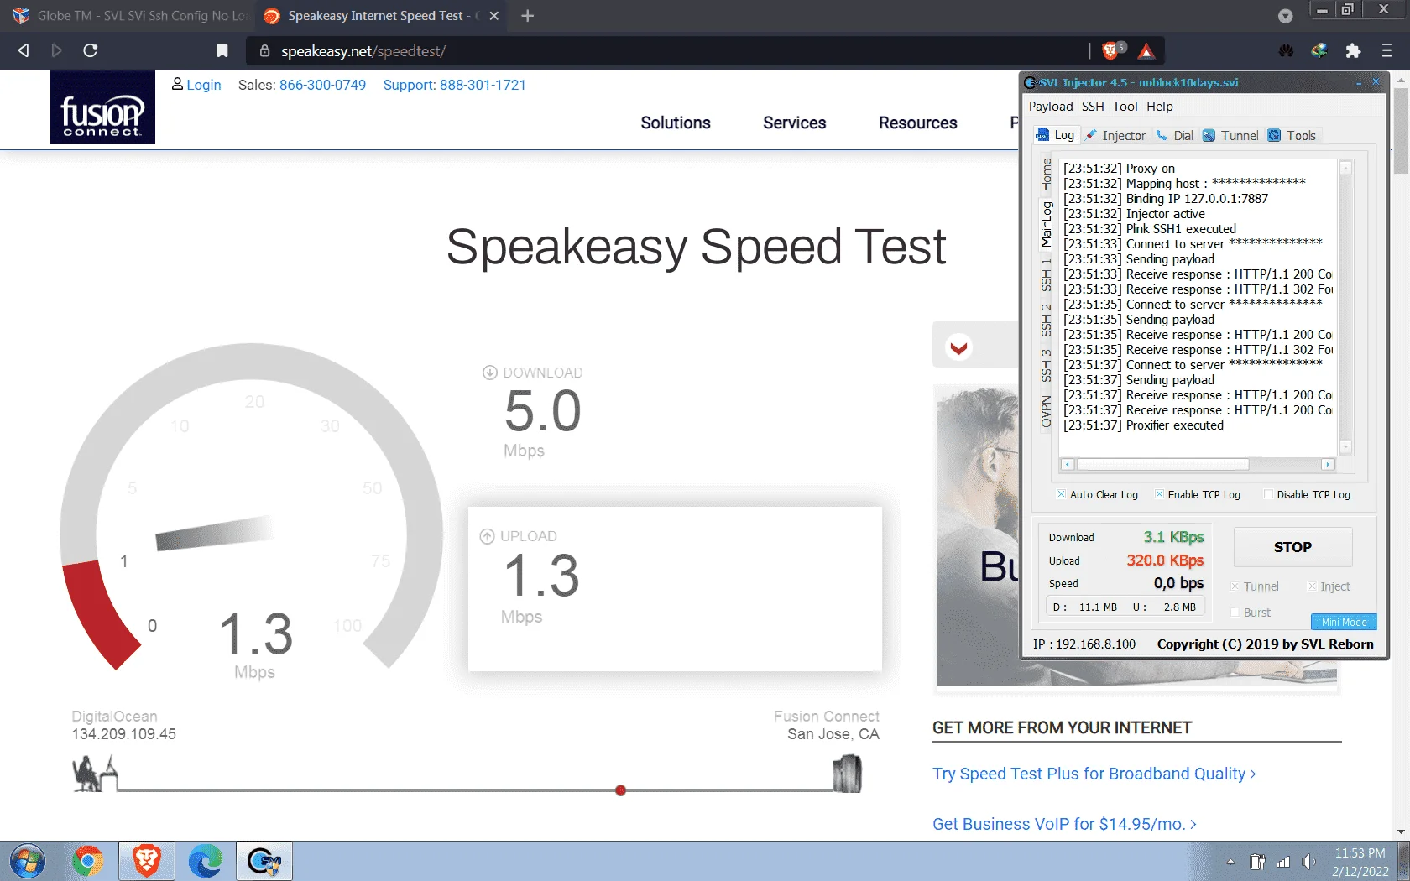Open the Tool menu in SVL Injector

point(1125,107)
